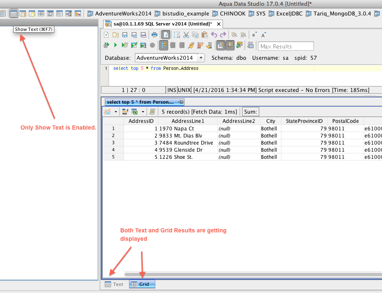This screenshot has width=382, height=293.
Task: Click the horizontal scrollbar under results grid
Action: 253,275
